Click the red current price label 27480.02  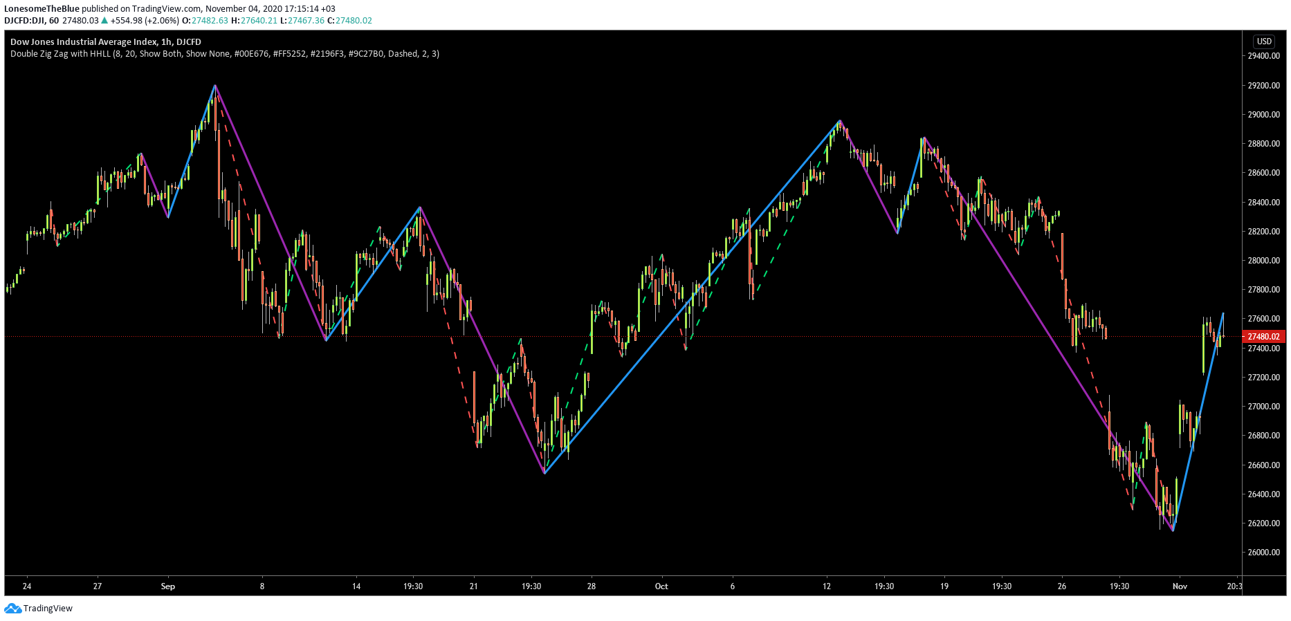(x=1263, y=337)
